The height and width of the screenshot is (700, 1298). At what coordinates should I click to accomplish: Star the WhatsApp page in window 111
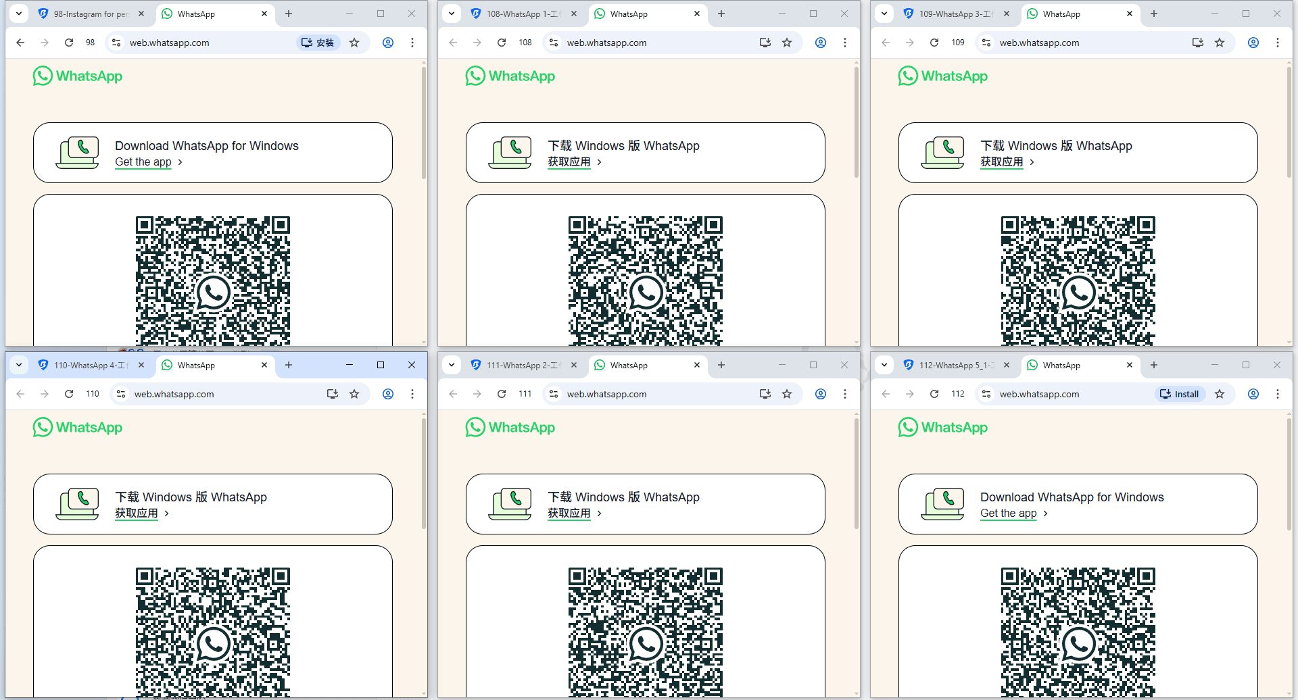point(787,393)
